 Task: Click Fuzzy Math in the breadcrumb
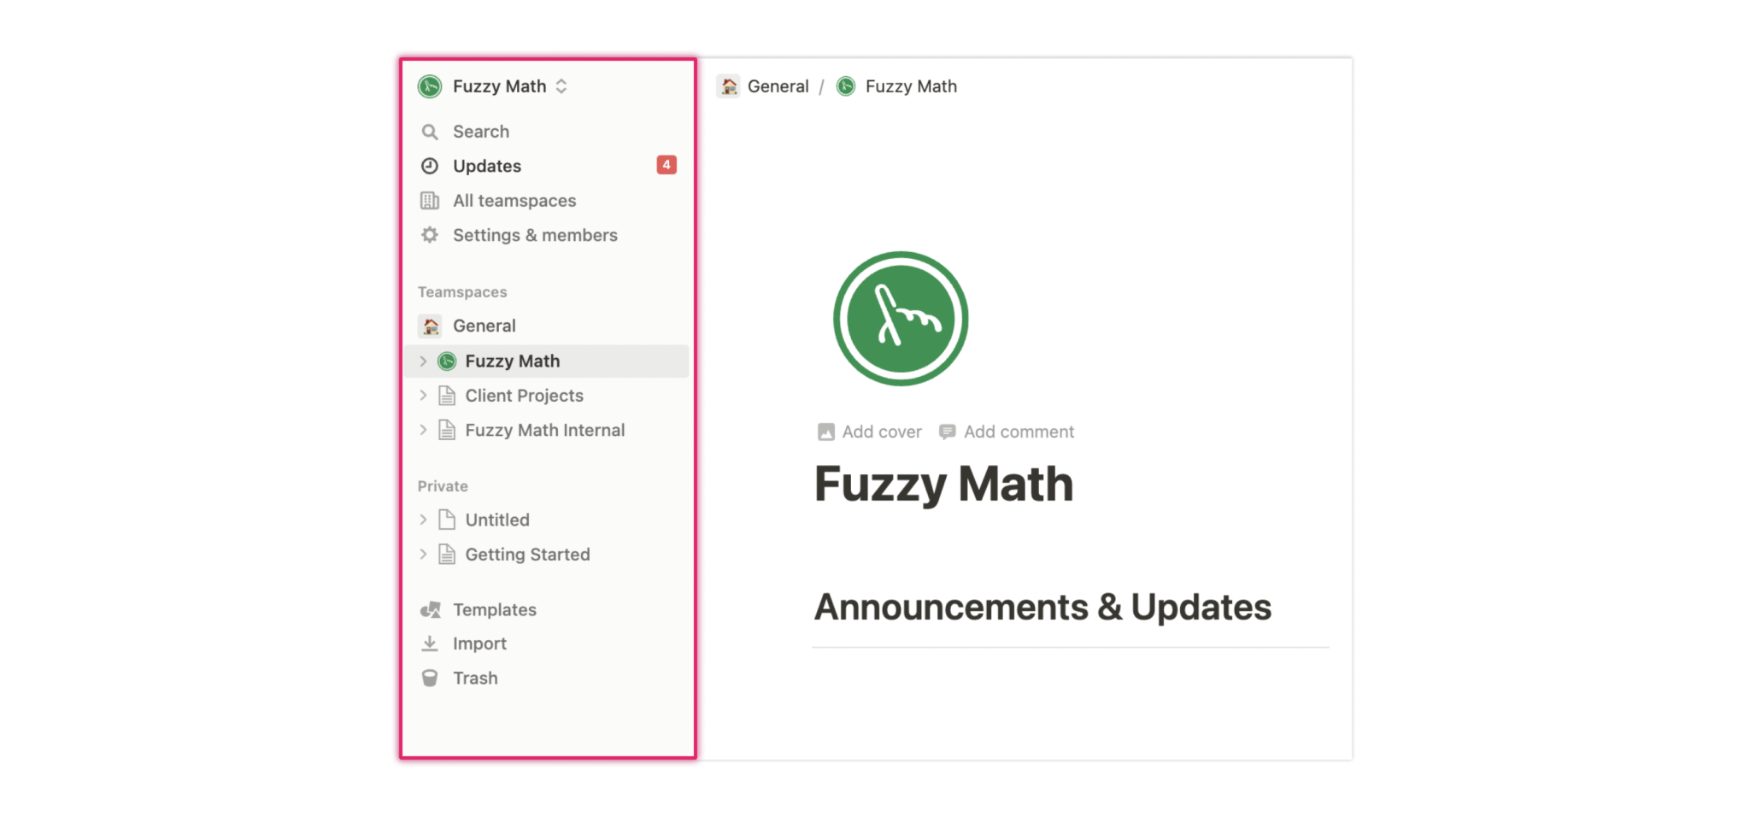pyautogui.click(x=910, y=85)
